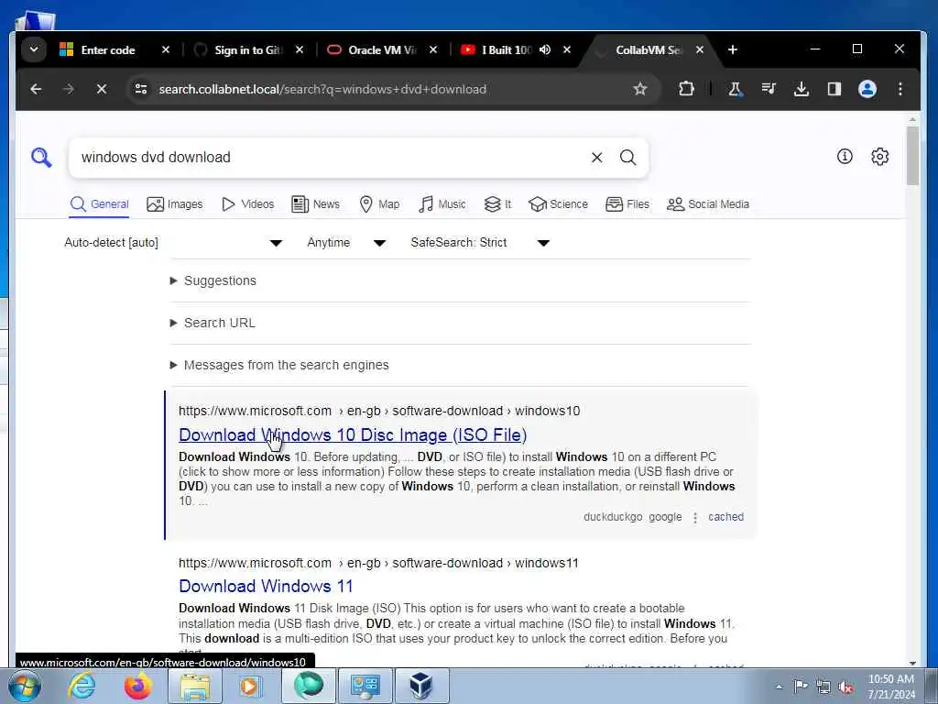Screen dimensions: 938x704
Task: Open the Chrome profile avatar
Action: 867,89
